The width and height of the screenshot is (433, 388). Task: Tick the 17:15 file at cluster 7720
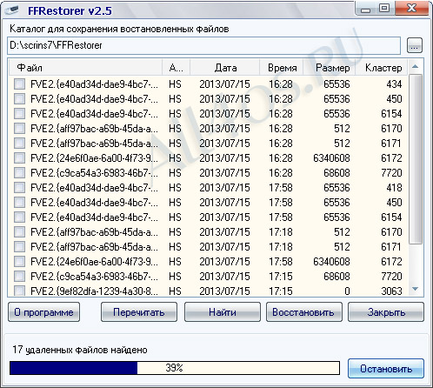click(19, 277)
